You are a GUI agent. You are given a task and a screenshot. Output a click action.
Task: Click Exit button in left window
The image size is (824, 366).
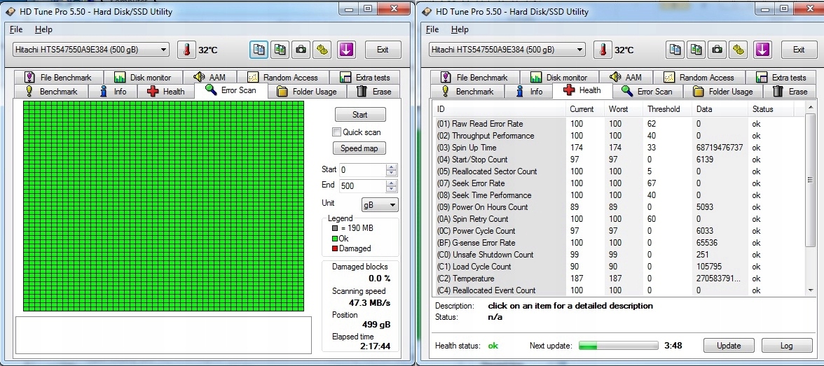coord(383,50)
